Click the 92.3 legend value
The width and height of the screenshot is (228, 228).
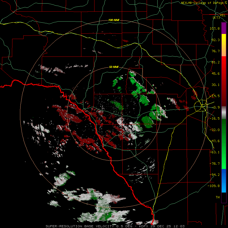216,40
